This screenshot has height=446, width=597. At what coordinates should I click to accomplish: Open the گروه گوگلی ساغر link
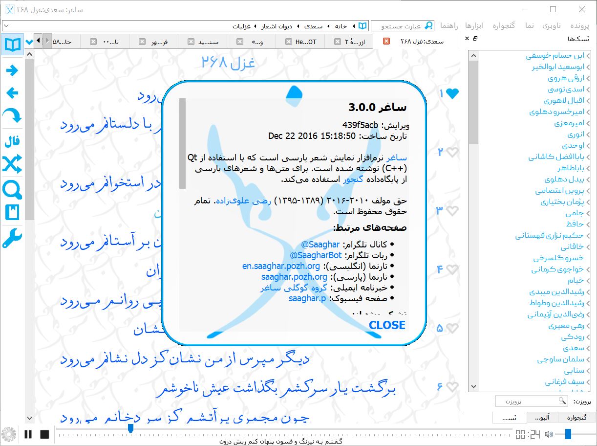coord(294,288)
